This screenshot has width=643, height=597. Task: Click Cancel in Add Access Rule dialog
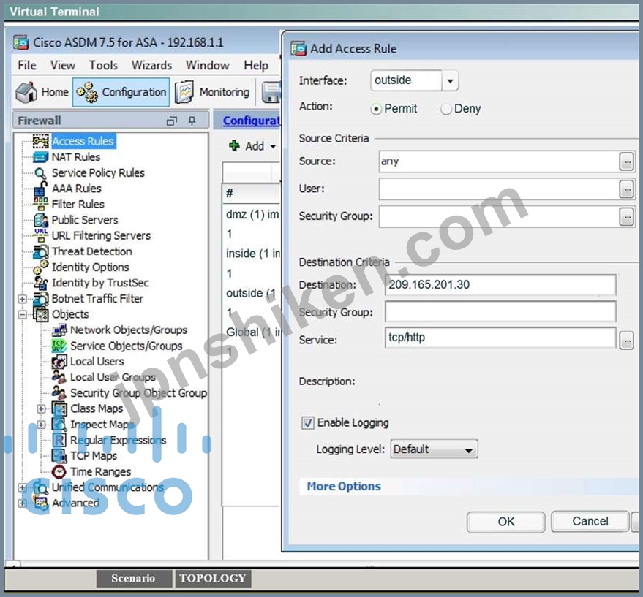(590, 521)
